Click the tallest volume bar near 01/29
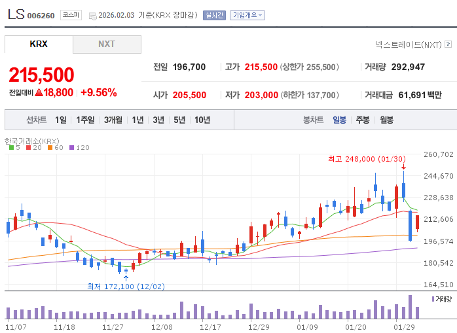 click(x=411, y=307)
